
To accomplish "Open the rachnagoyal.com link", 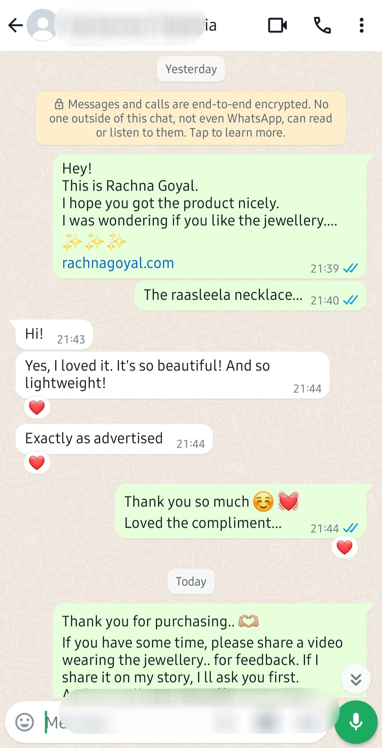I will 118,263.
